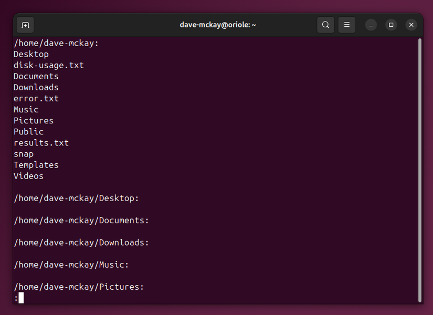Viewport: 433px width, 315px height.
Task: Click the terminal title dave-mckay@oriole
Action: [217, 25]
